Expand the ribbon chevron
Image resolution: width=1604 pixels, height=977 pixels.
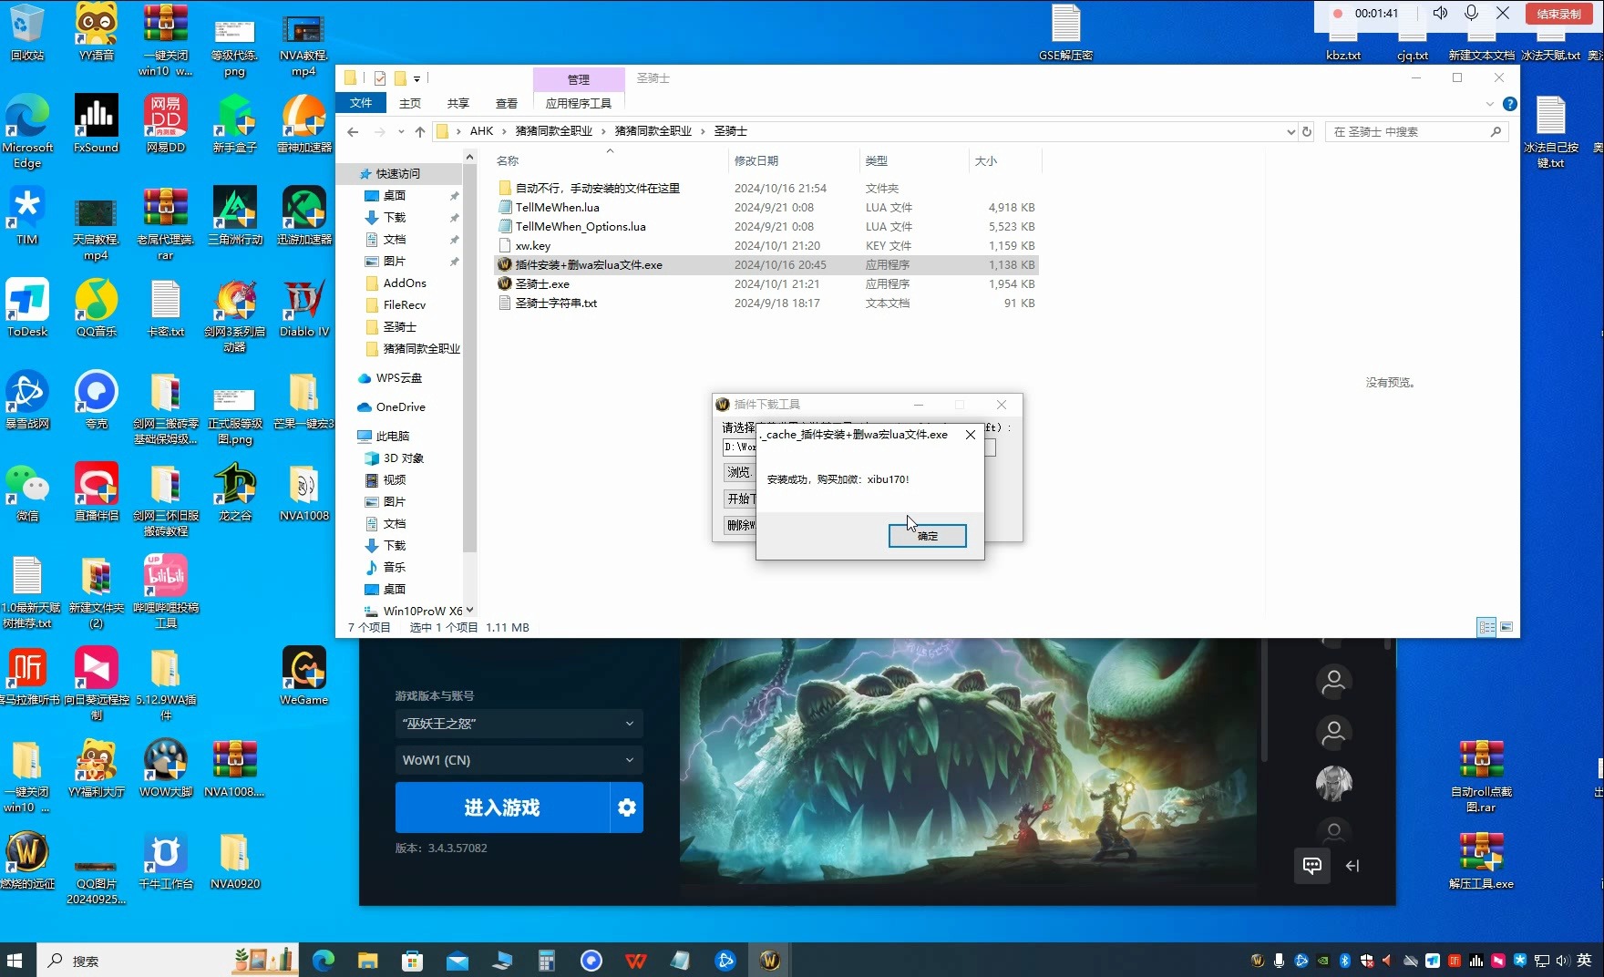[1490, 104]
